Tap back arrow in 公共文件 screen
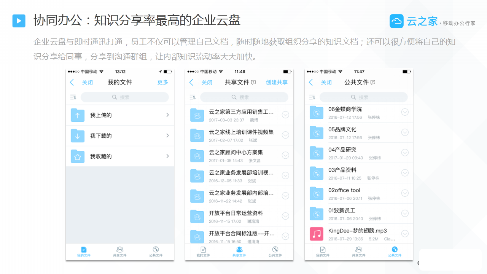The image size is (487, 274). [x=311, y=83]
